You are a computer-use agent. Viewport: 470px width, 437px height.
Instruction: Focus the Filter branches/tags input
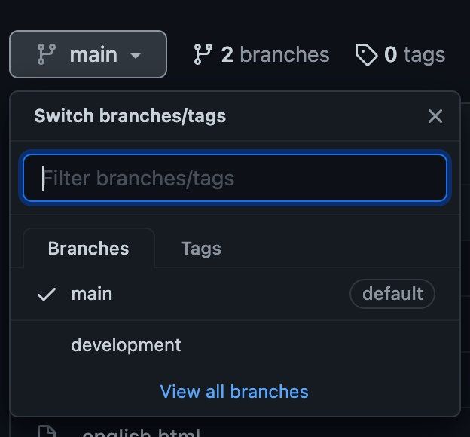pyautogui.click(x=235, y=179)
